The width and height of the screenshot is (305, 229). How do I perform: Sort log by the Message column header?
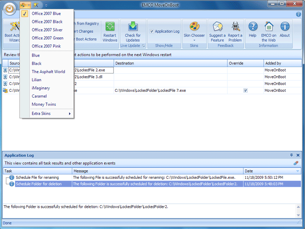[x=158, y=171]
